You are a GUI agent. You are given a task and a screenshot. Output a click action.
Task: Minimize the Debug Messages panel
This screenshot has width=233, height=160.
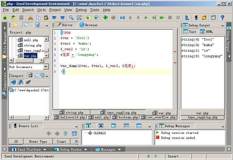(x=223, y=127)
